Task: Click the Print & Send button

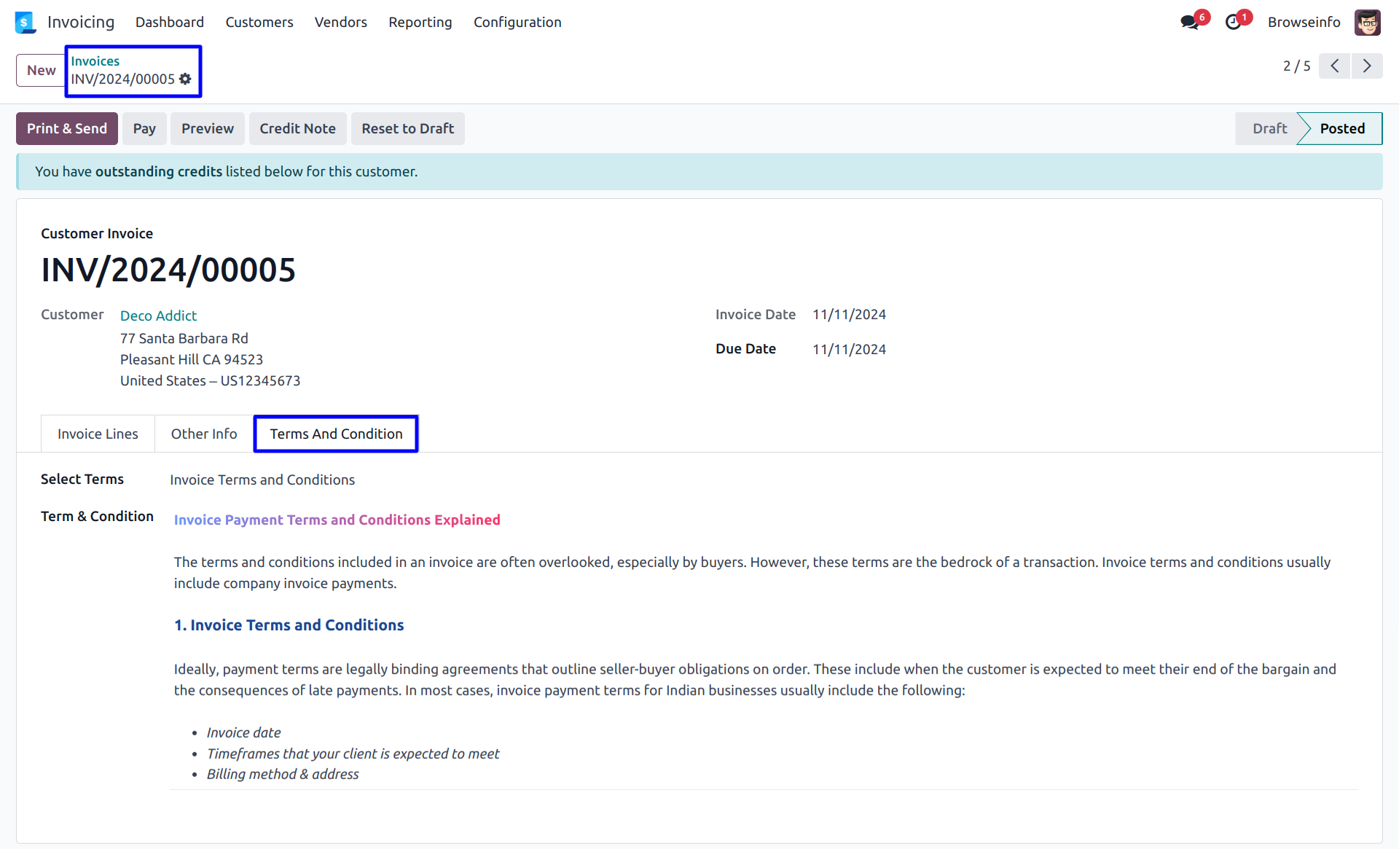Action: tap(67, 129)
